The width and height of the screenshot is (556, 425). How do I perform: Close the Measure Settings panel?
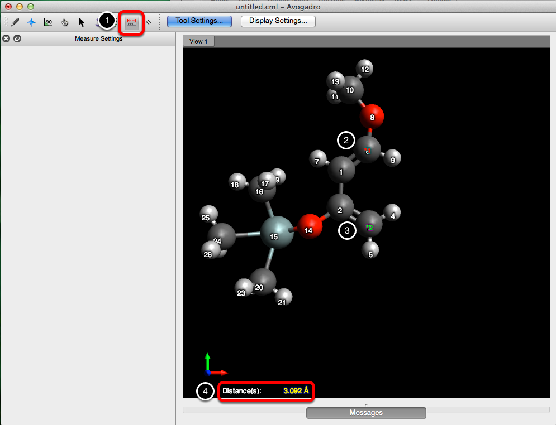(6, 38)
